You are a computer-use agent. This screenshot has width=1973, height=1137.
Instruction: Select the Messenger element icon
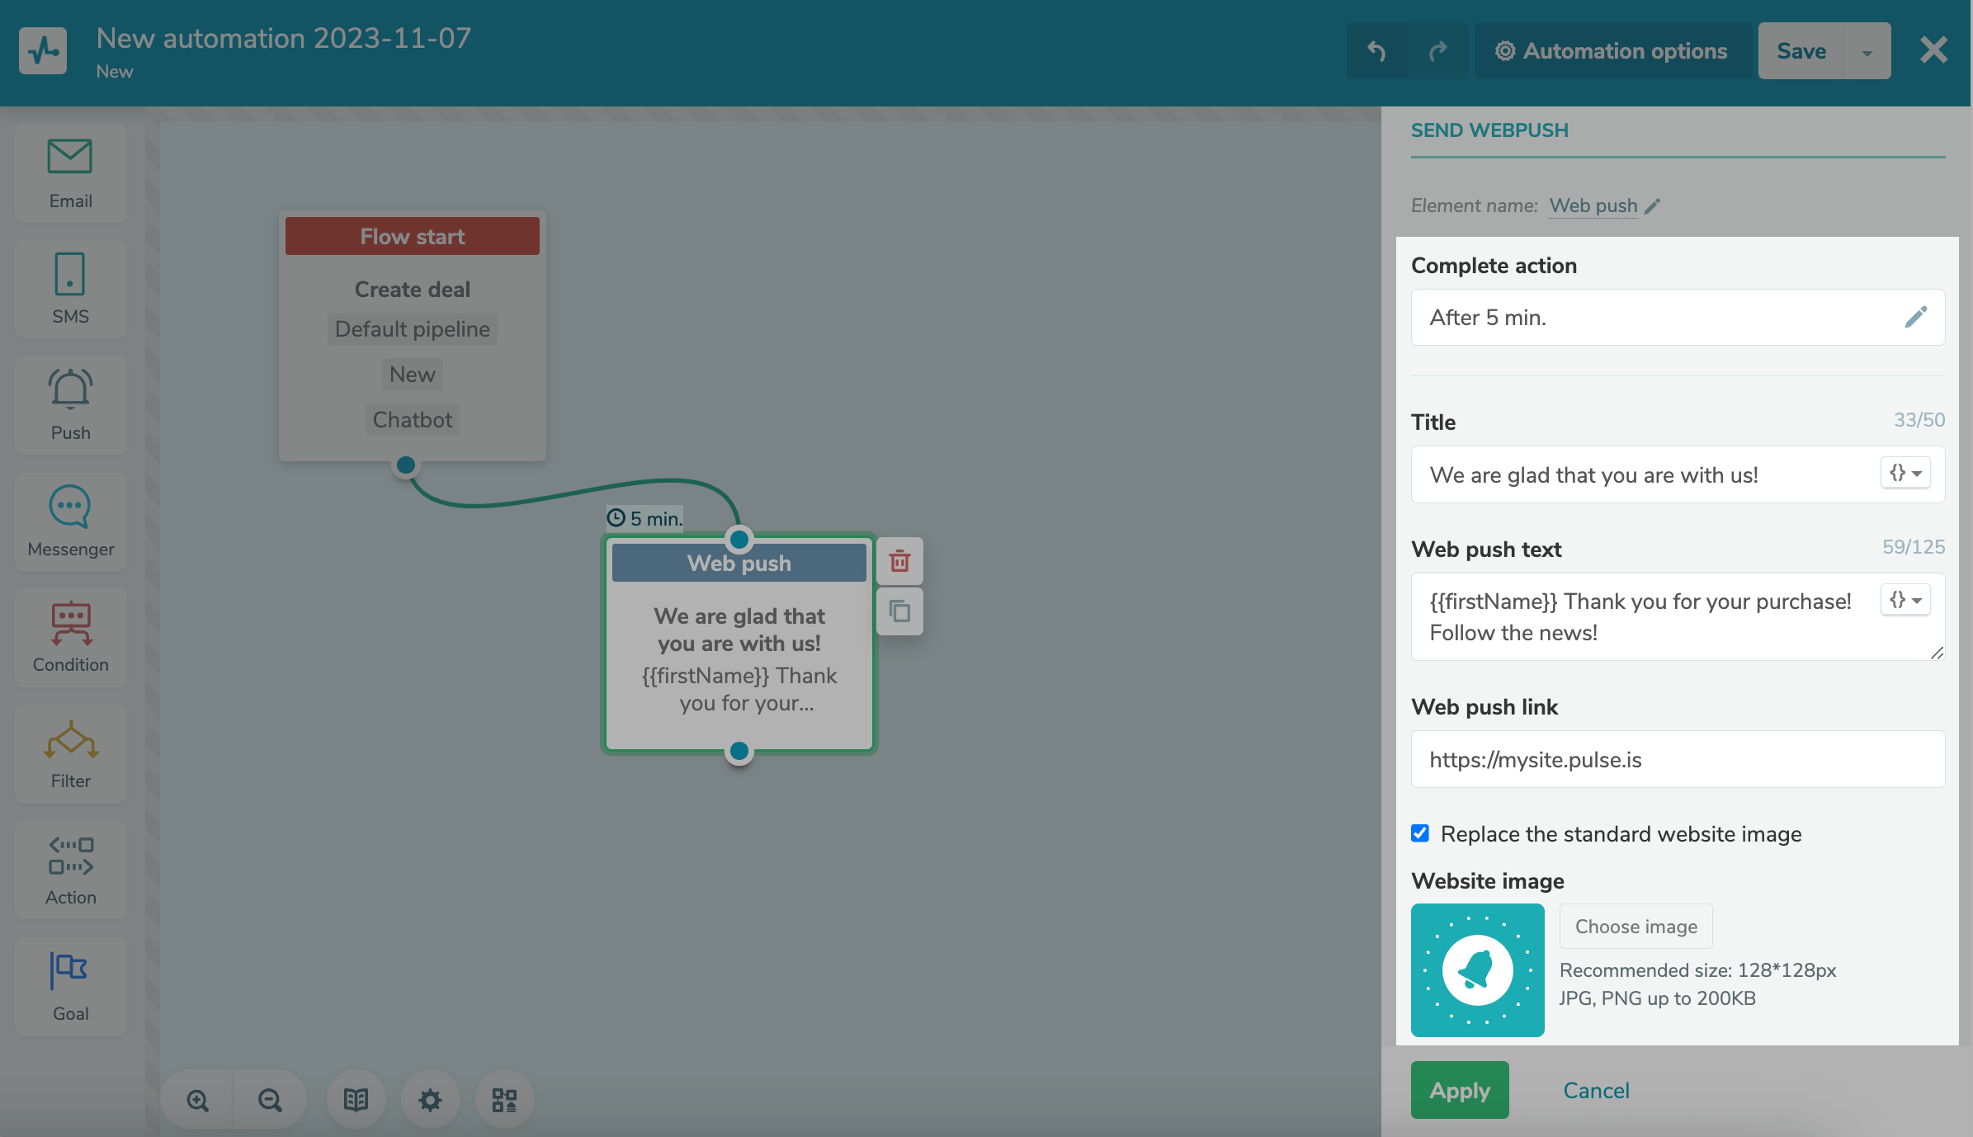point(70,506)
